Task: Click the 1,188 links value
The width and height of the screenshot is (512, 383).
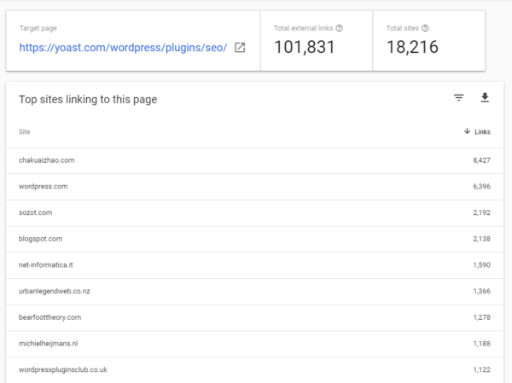Action: point(481,344)
